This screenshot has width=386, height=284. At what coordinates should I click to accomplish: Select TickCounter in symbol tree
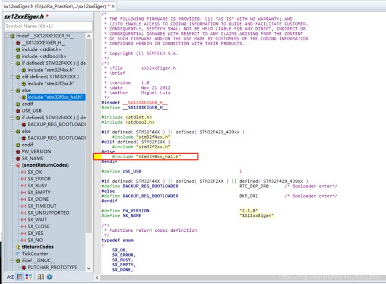coord(34,254)
